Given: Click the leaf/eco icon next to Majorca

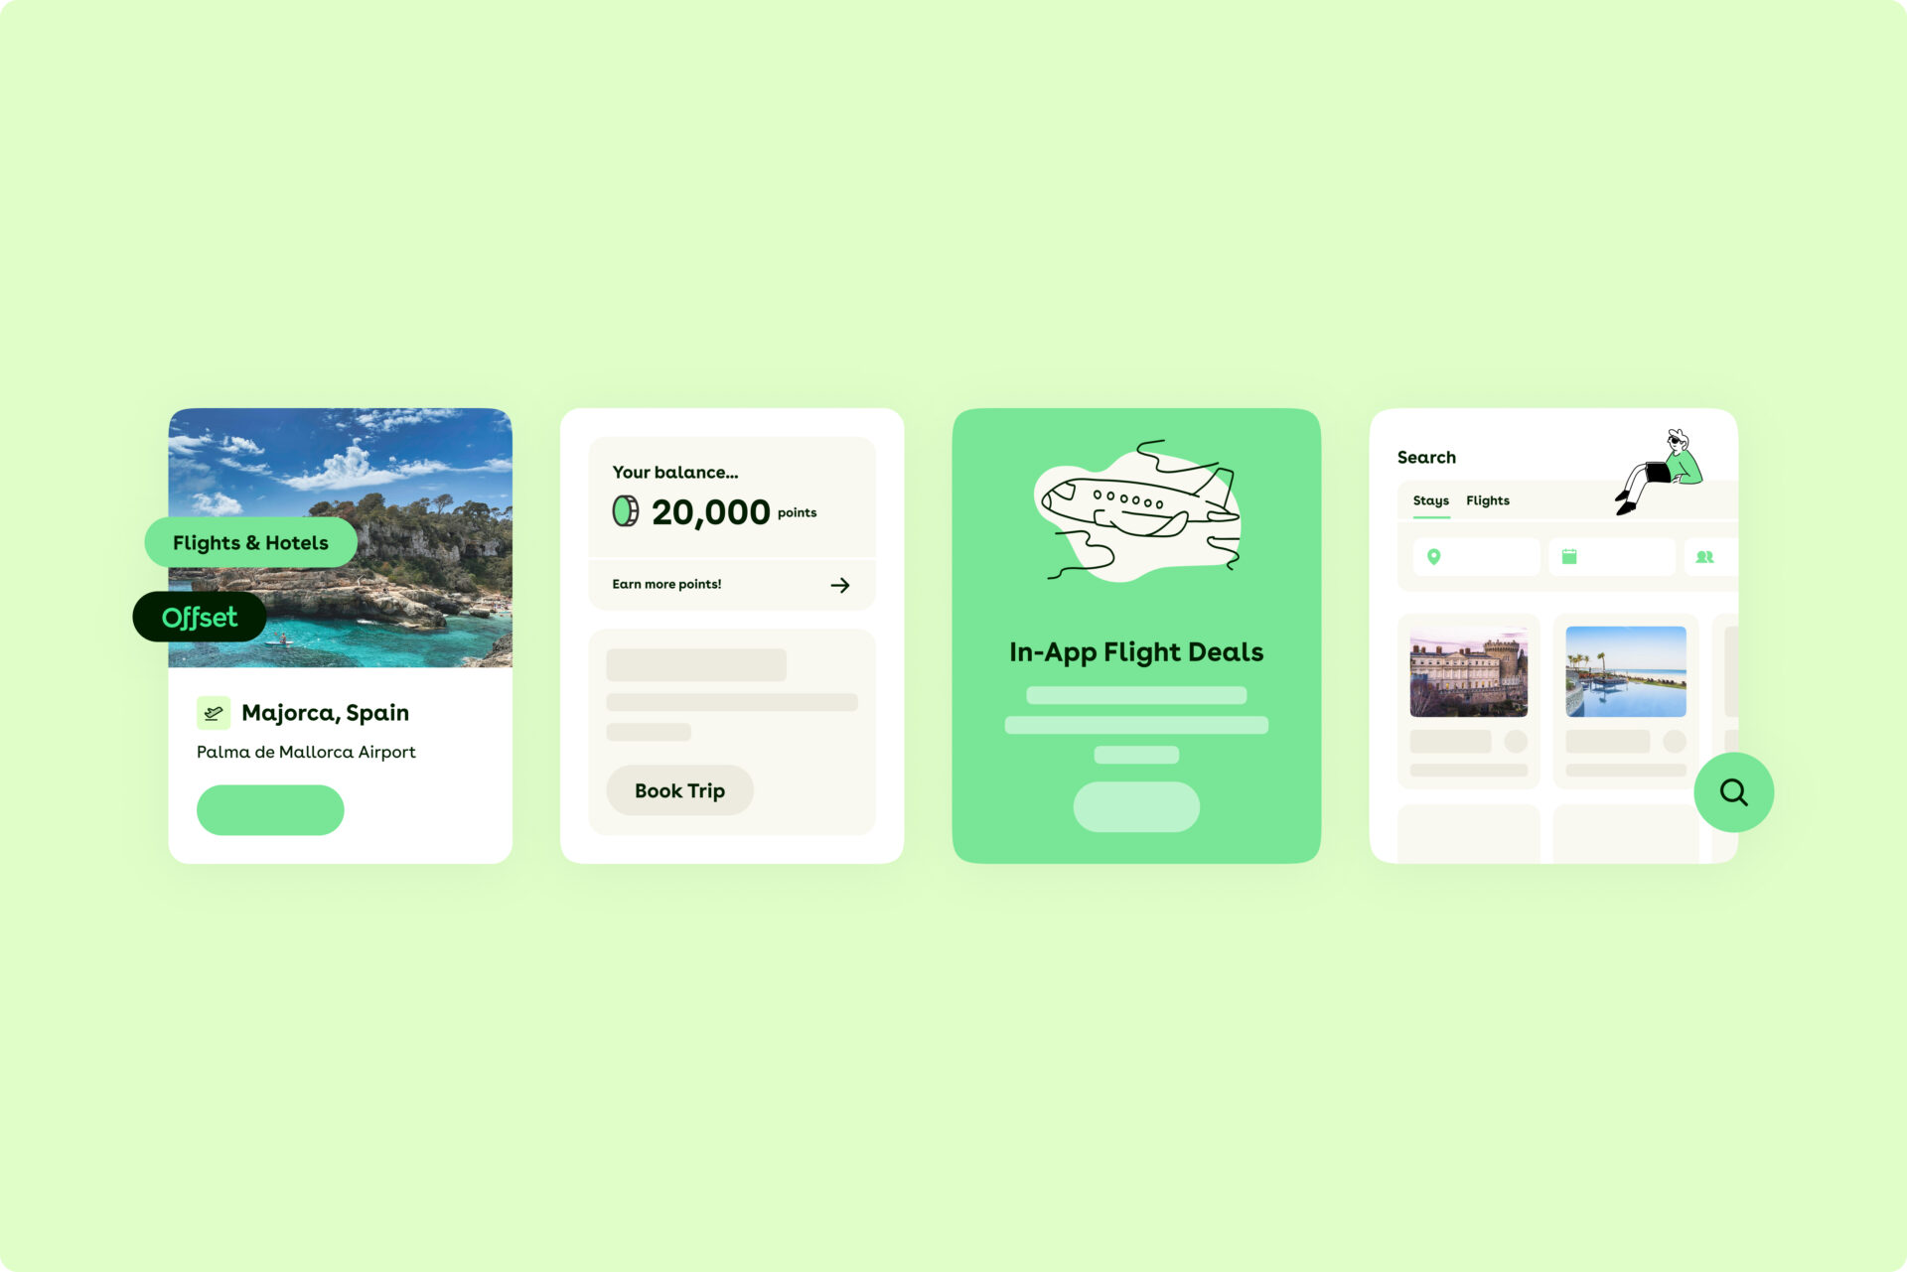Looking at the screenshot, I should 213,711.
